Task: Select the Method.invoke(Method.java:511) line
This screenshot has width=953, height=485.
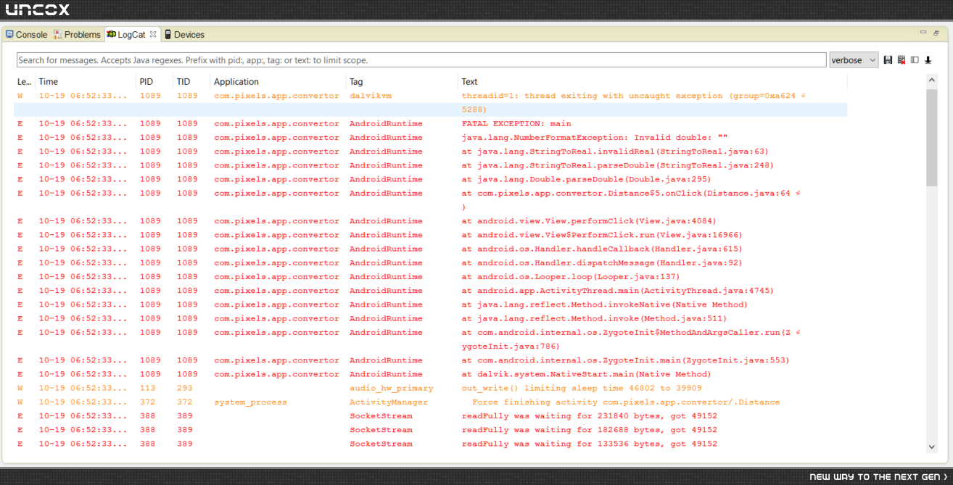Action: pos(431,318)
